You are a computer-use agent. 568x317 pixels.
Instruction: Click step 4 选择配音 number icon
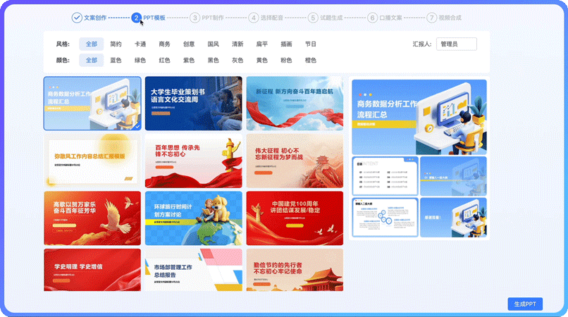253,17
